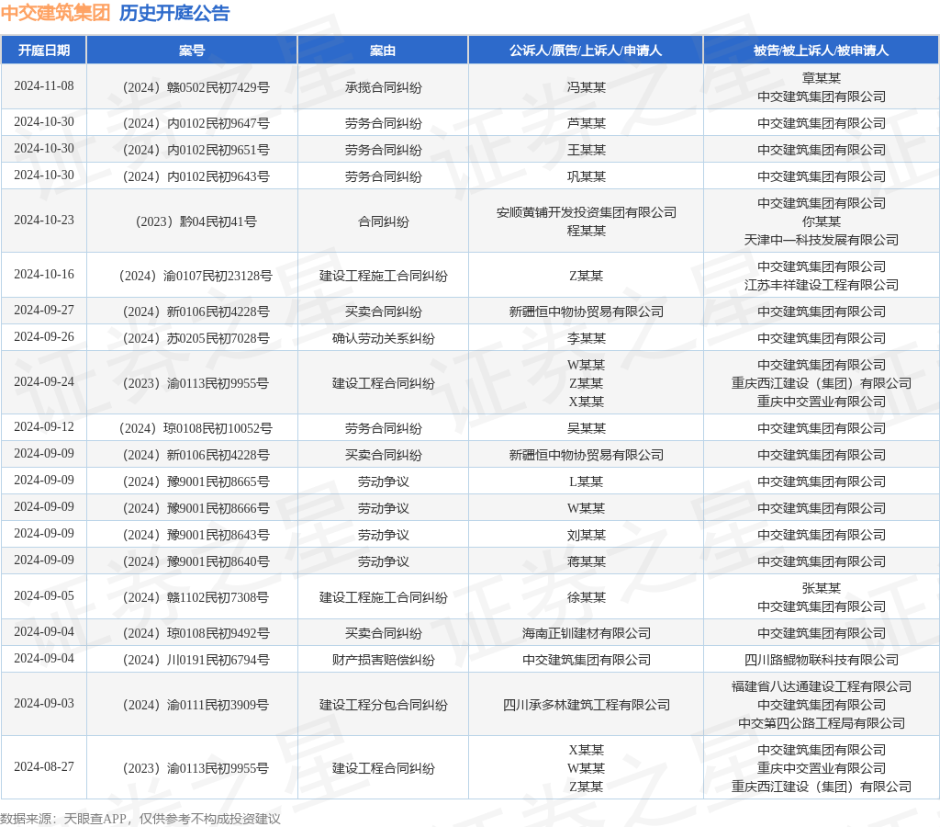Click the 承揽合同纠纷 cell
The image size is (940, 827).
pyautogui.click(x=383, y=87)
